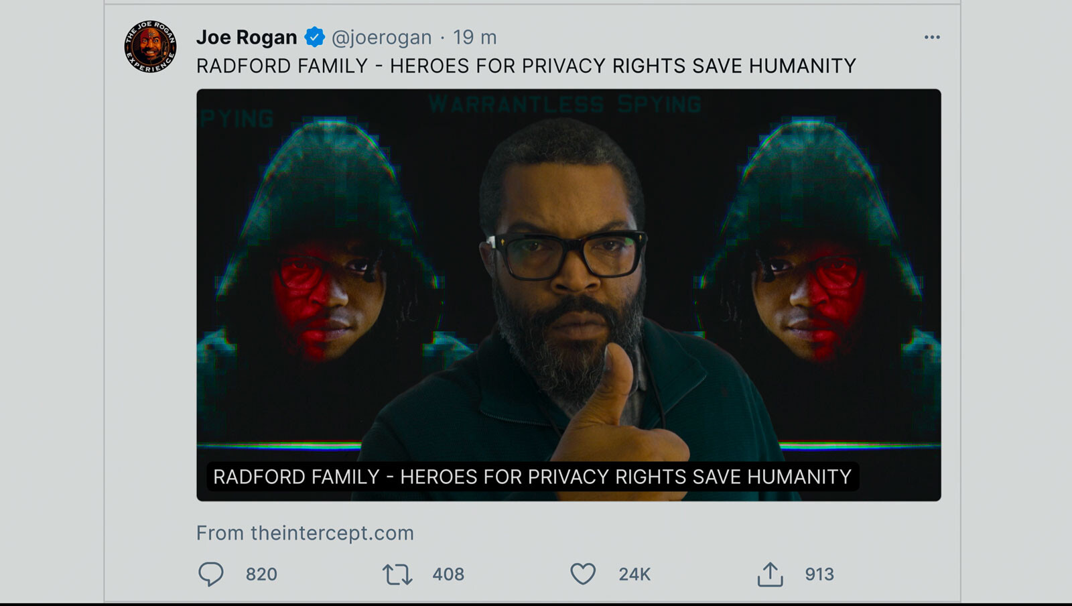1072x606 pixels.
Task: Click the @joerogan handle
Action: (x=381, y=38)
